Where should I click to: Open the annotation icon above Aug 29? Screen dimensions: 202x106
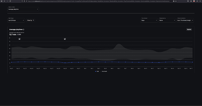click(65, 39)
